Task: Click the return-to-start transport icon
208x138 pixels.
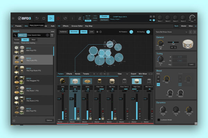Action: pos(37,18)
